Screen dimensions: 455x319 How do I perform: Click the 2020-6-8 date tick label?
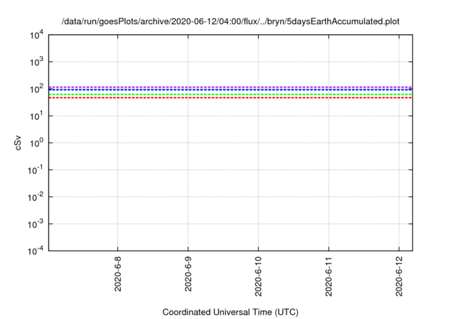pyautogui.click(x=117, y=274)
